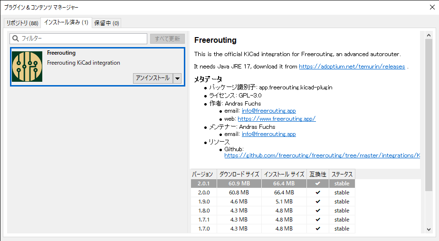439x241 pixels.
Task: Click the すべて更新 button
Action: tap(167, 39)
